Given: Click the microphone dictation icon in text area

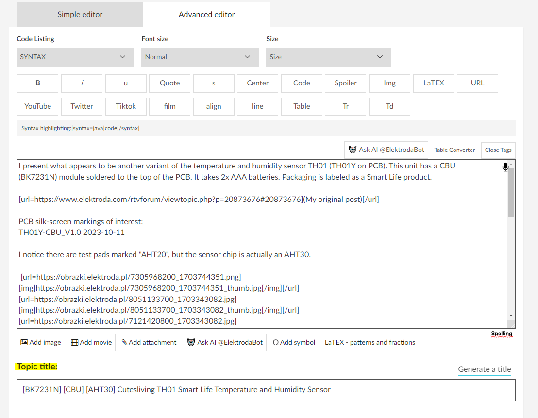Looking at the screenshot, I should [x=505, y=167].
